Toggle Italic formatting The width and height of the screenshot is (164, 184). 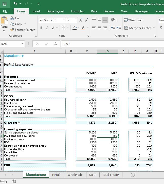(x=47, y=28)
